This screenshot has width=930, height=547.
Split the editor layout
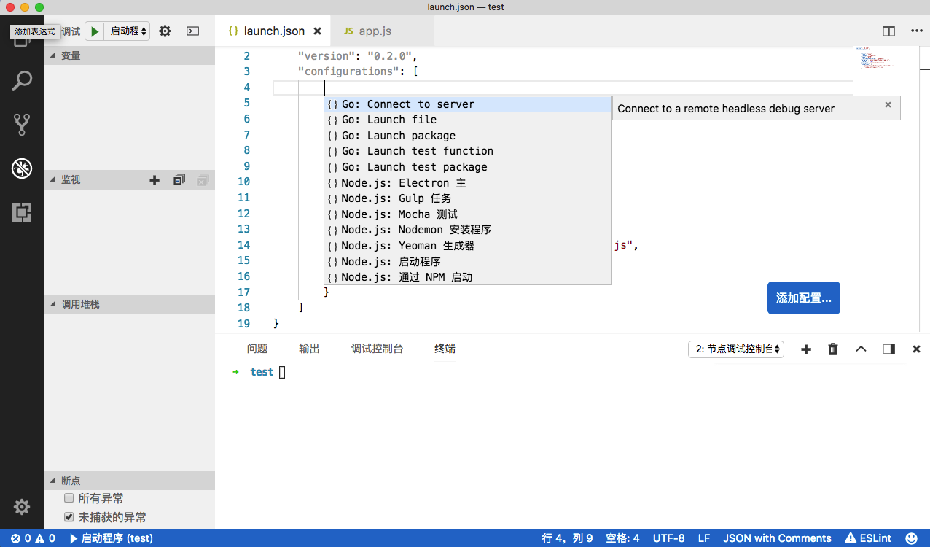pyautogui.click(x=888, y=31)
